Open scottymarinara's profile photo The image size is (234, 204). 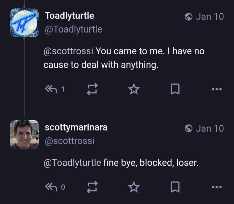pos(24,134)
